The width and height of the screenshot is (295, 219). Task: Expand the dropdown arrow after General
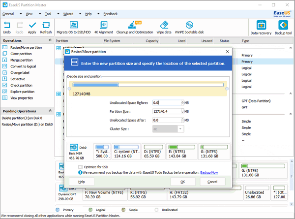pyautogui.click(x=21, y=14)
